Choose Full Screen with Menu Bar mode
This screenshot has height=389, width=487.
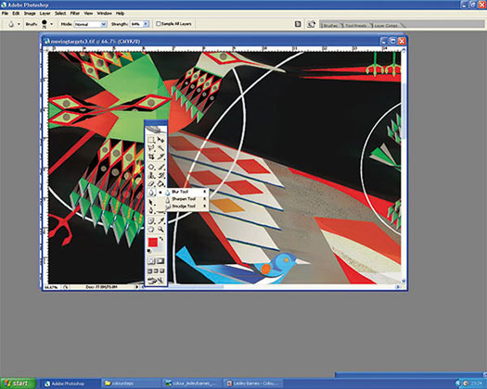(x=156, y=271)
